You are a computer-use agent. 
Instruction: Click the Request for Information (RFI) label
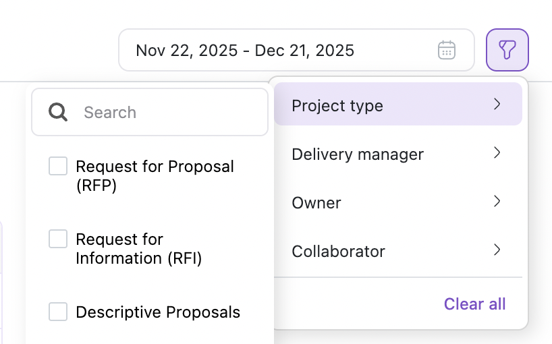(x=138, y=248)
